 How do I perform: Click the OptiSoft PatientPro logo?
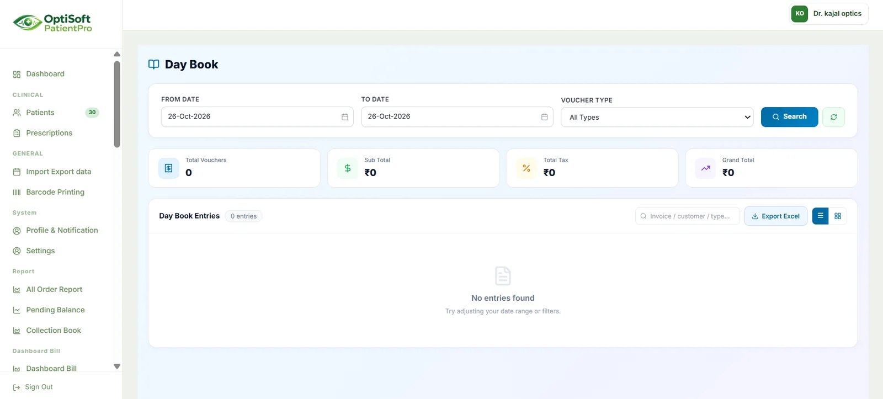click(x=53, y=23)
